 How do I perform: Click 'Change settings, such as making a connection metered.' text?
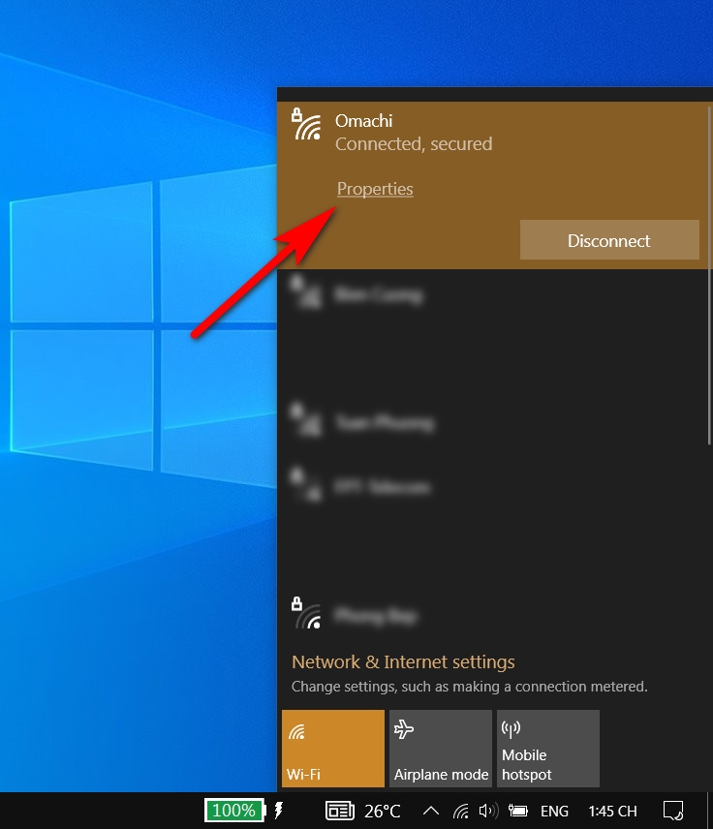coord(469,687)
